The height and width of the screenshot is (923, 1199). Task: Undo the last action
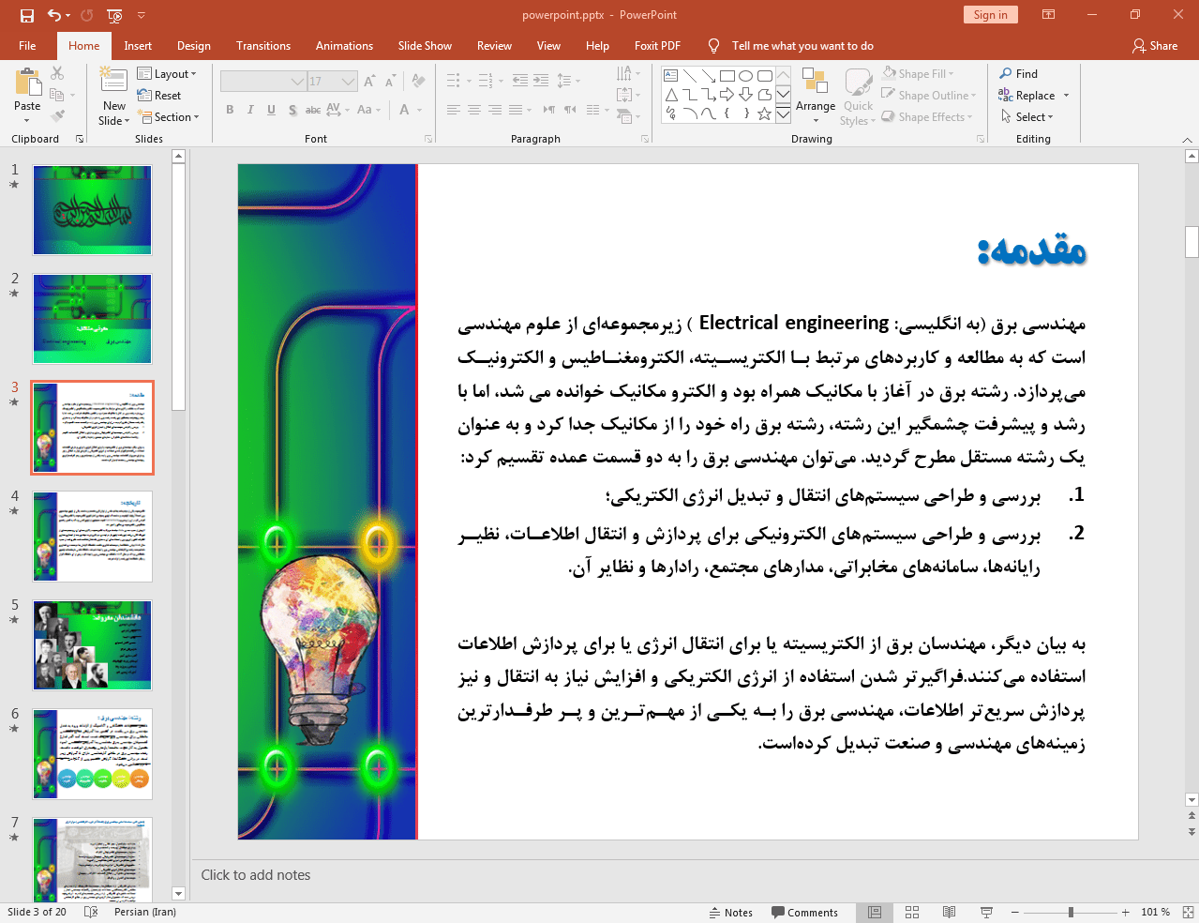tap(54, 15)
